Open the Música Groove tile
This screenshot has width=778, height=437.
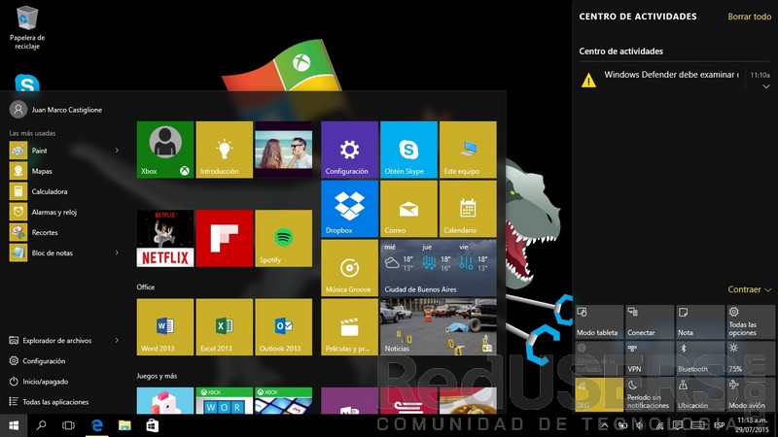click(x=349, y=268)
